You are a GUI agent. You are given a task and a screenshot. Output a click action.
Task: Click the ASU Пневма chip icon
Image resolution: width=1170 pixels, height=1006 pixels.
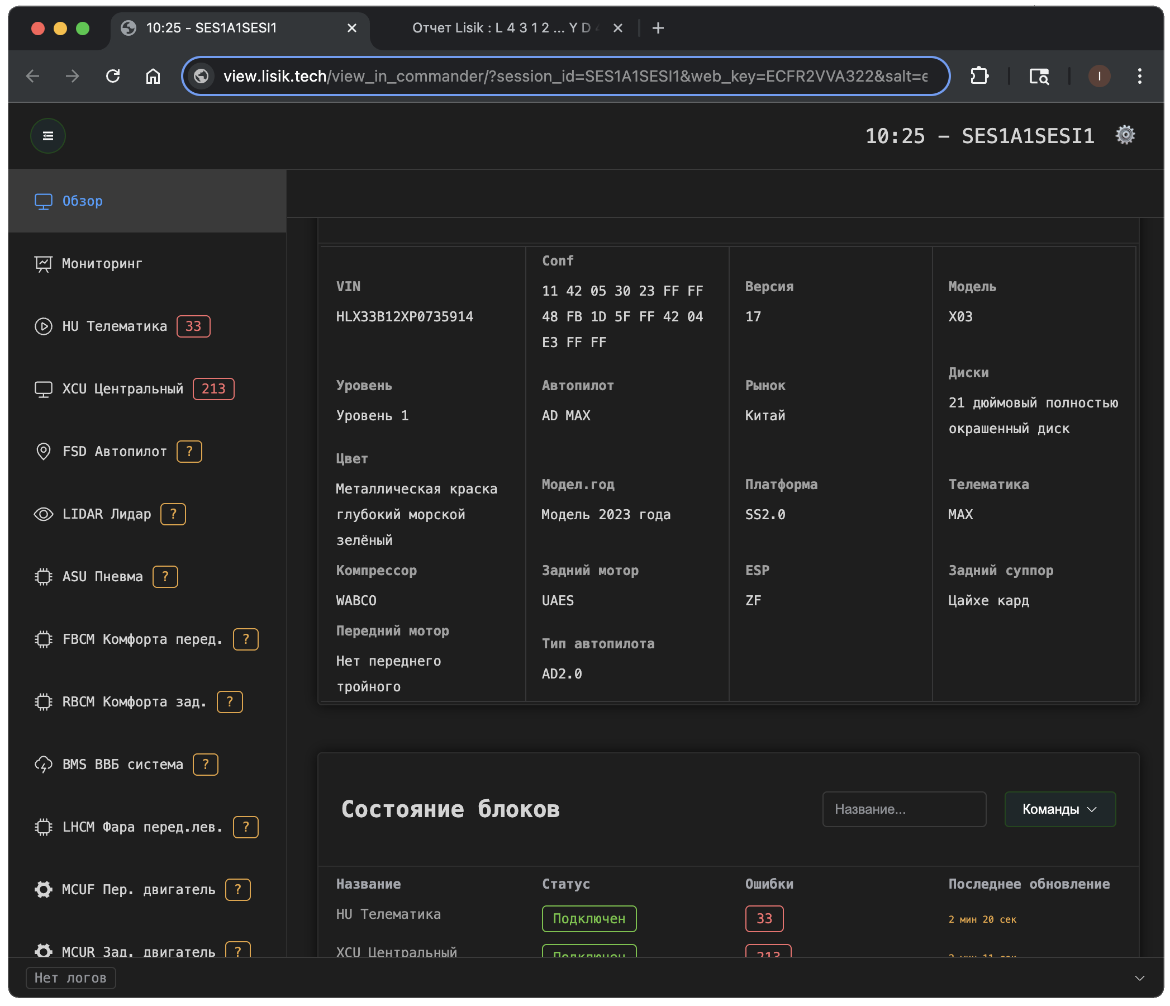click(x=44, y=577)
